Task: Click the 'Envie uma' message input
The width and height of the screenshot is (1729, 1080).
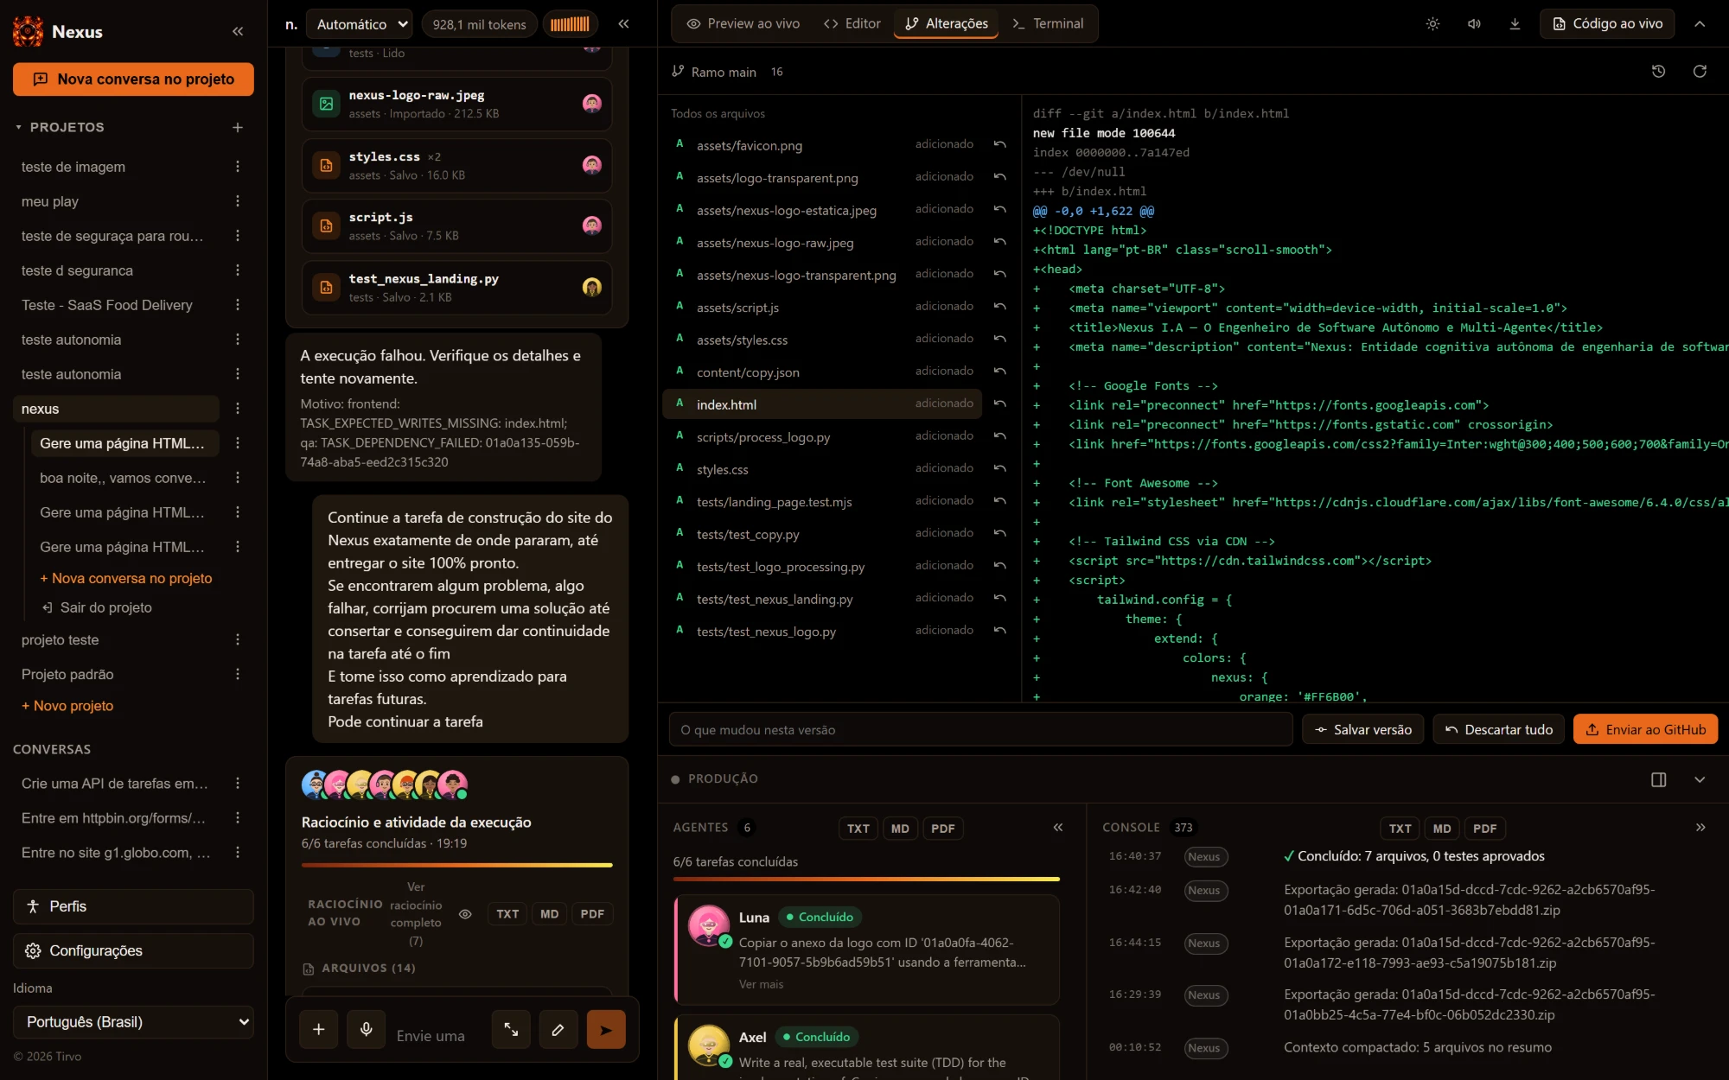Action: tap(437, 1035)
